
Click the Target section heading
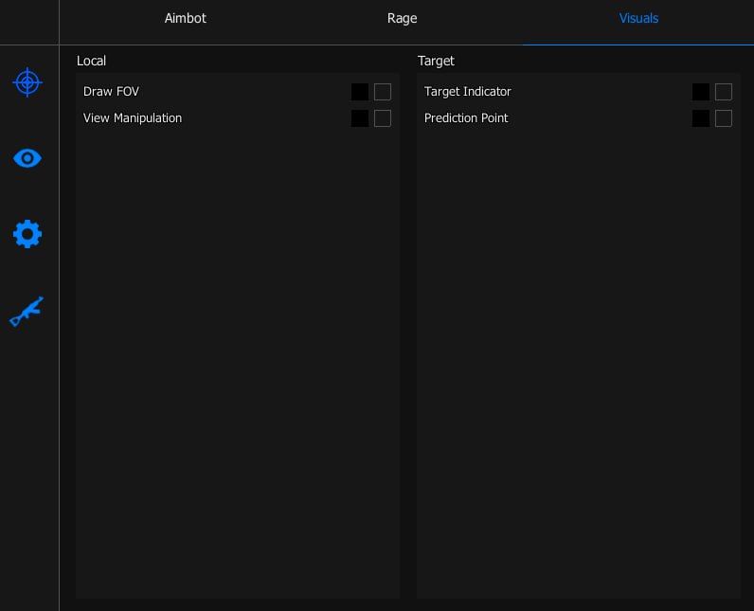pos(436,61)
